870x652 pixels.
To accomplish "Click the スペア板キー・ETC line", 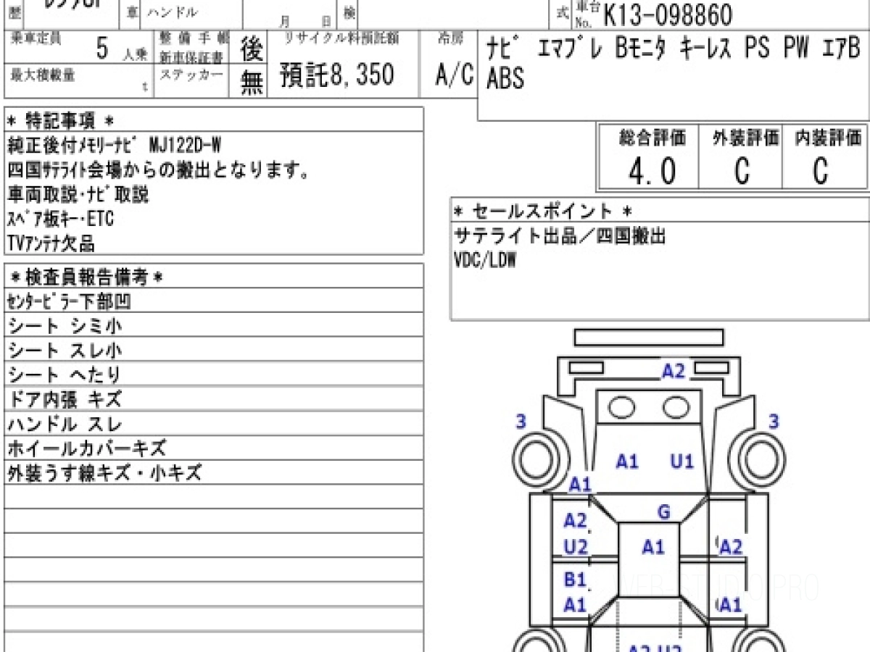I will (x=61, y=218).
